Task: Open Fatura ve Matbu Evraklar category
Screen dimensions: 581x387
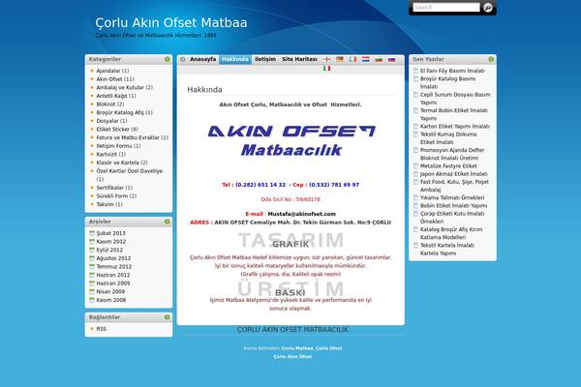Action: (128, 137)
